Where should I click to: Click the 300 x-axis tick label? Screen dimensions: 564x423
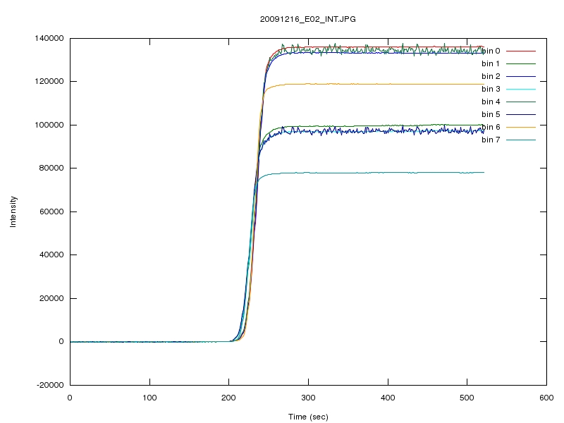(308, 398)
